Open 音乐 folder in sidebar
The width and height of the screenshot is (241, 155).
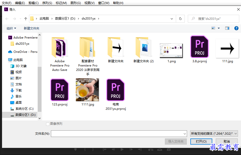16,96
